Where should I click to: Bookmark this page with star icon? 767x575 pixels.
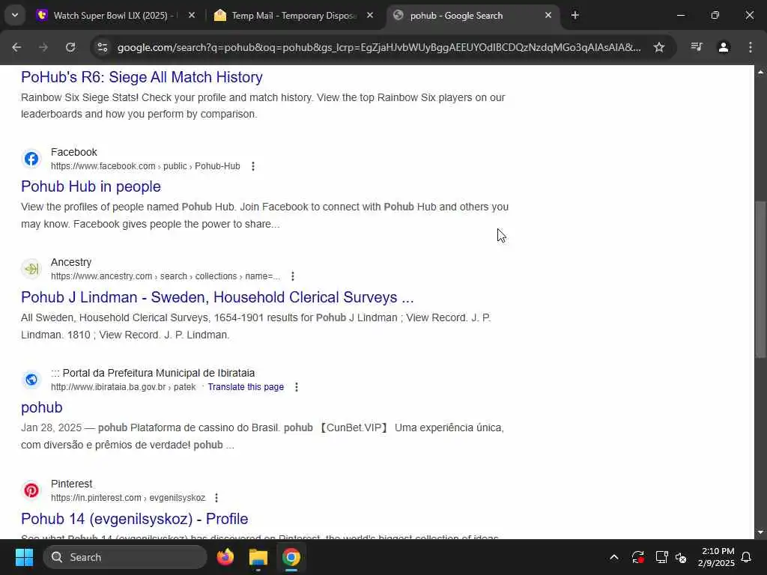(659, 47)
